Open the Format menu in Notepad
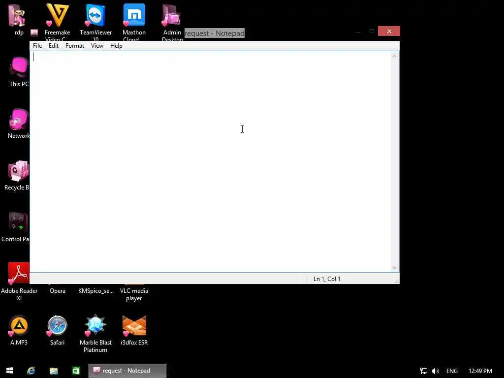Viewport: 504px width, 378px height. (75, 46)
